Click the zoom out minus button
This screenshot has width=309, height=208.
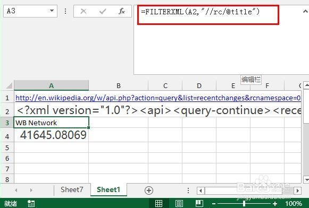tap(214, 204)
